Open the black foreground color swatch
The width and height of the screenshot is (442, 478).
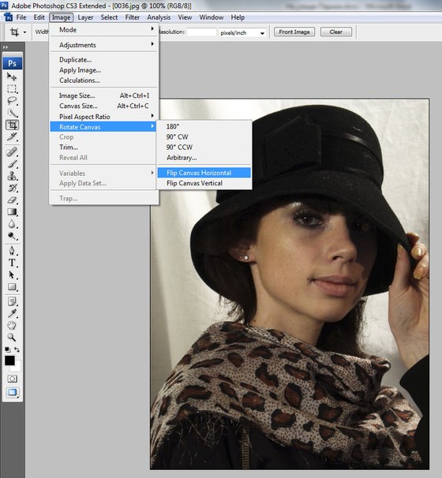tap(9, 360)
